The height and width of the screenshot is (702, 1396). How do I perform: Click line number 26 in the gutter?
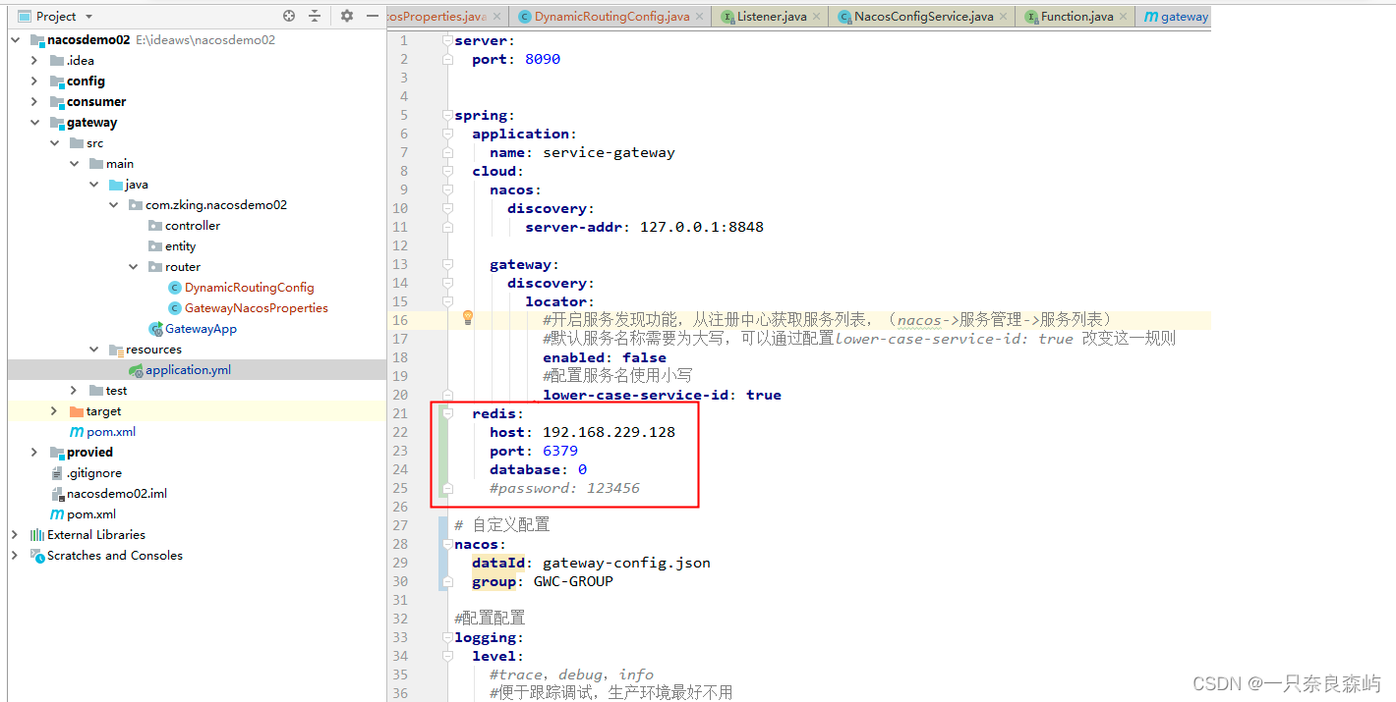click(399, 507)
